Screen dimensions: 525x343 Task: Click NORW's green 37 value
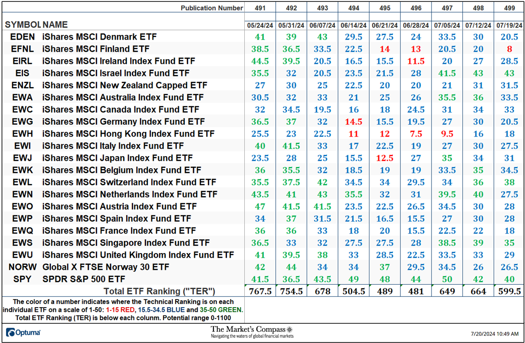(x=385, y=267)
